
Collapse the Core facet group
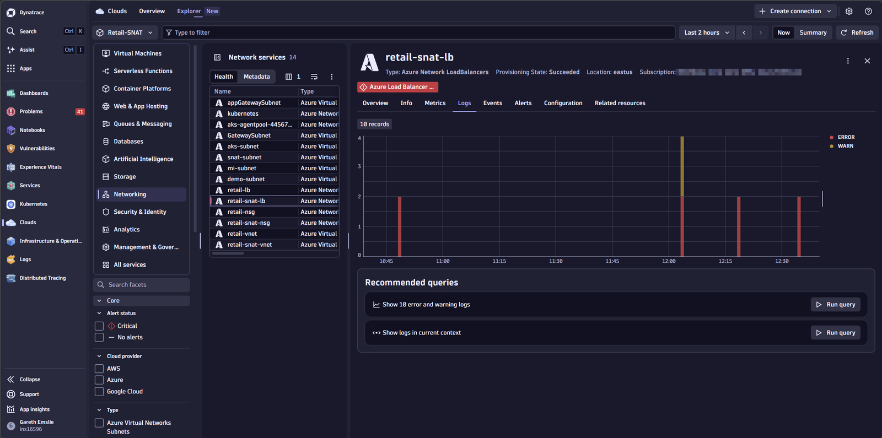click(99, 301)
